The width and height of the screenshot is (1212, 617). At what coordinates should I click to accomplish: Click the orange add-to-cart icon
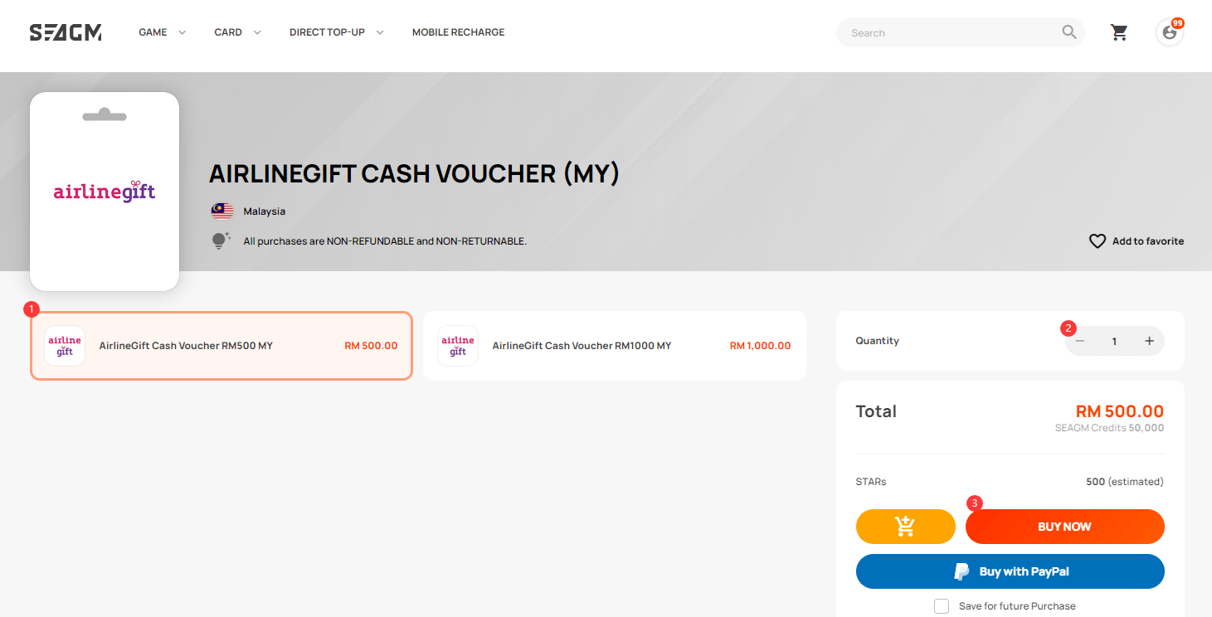(x=905, y=526)
